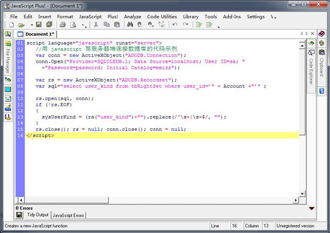Open the Clipboard side panel
The image size is (330, 233).
click(x=322, y=64)
